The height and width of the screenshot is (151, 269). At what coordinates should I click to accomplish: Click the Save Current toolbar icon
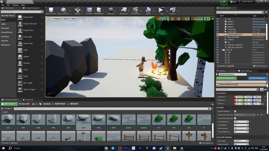51,10
